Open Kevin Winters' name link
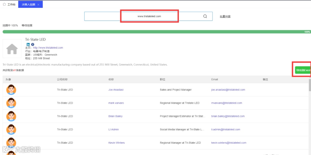311x155 pixels. point(116,143)
